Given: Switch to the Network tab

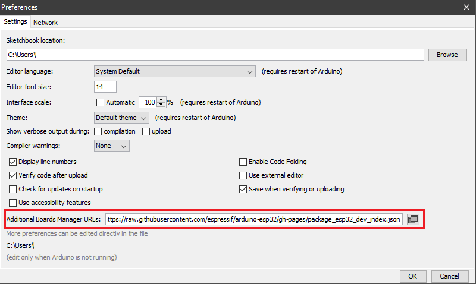Looking at the screenshot, I should pos(45,23).
